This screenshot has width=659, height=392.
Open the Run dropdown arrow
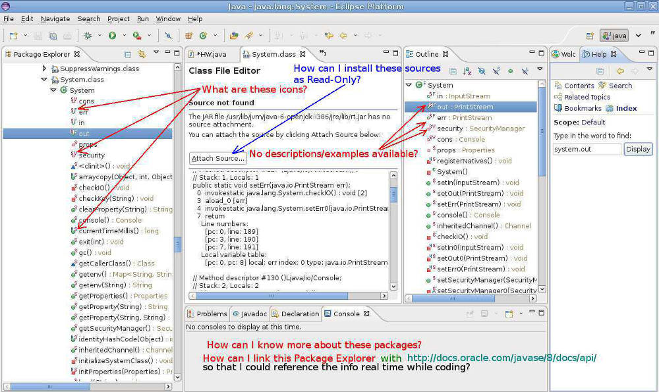[124, 36]
